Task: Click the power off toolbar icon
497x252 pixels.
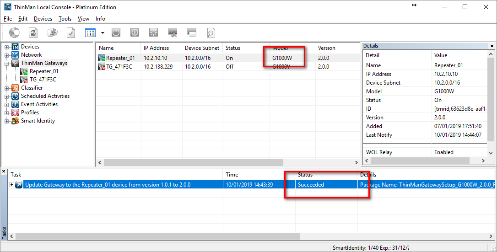Action: (135, 32)
